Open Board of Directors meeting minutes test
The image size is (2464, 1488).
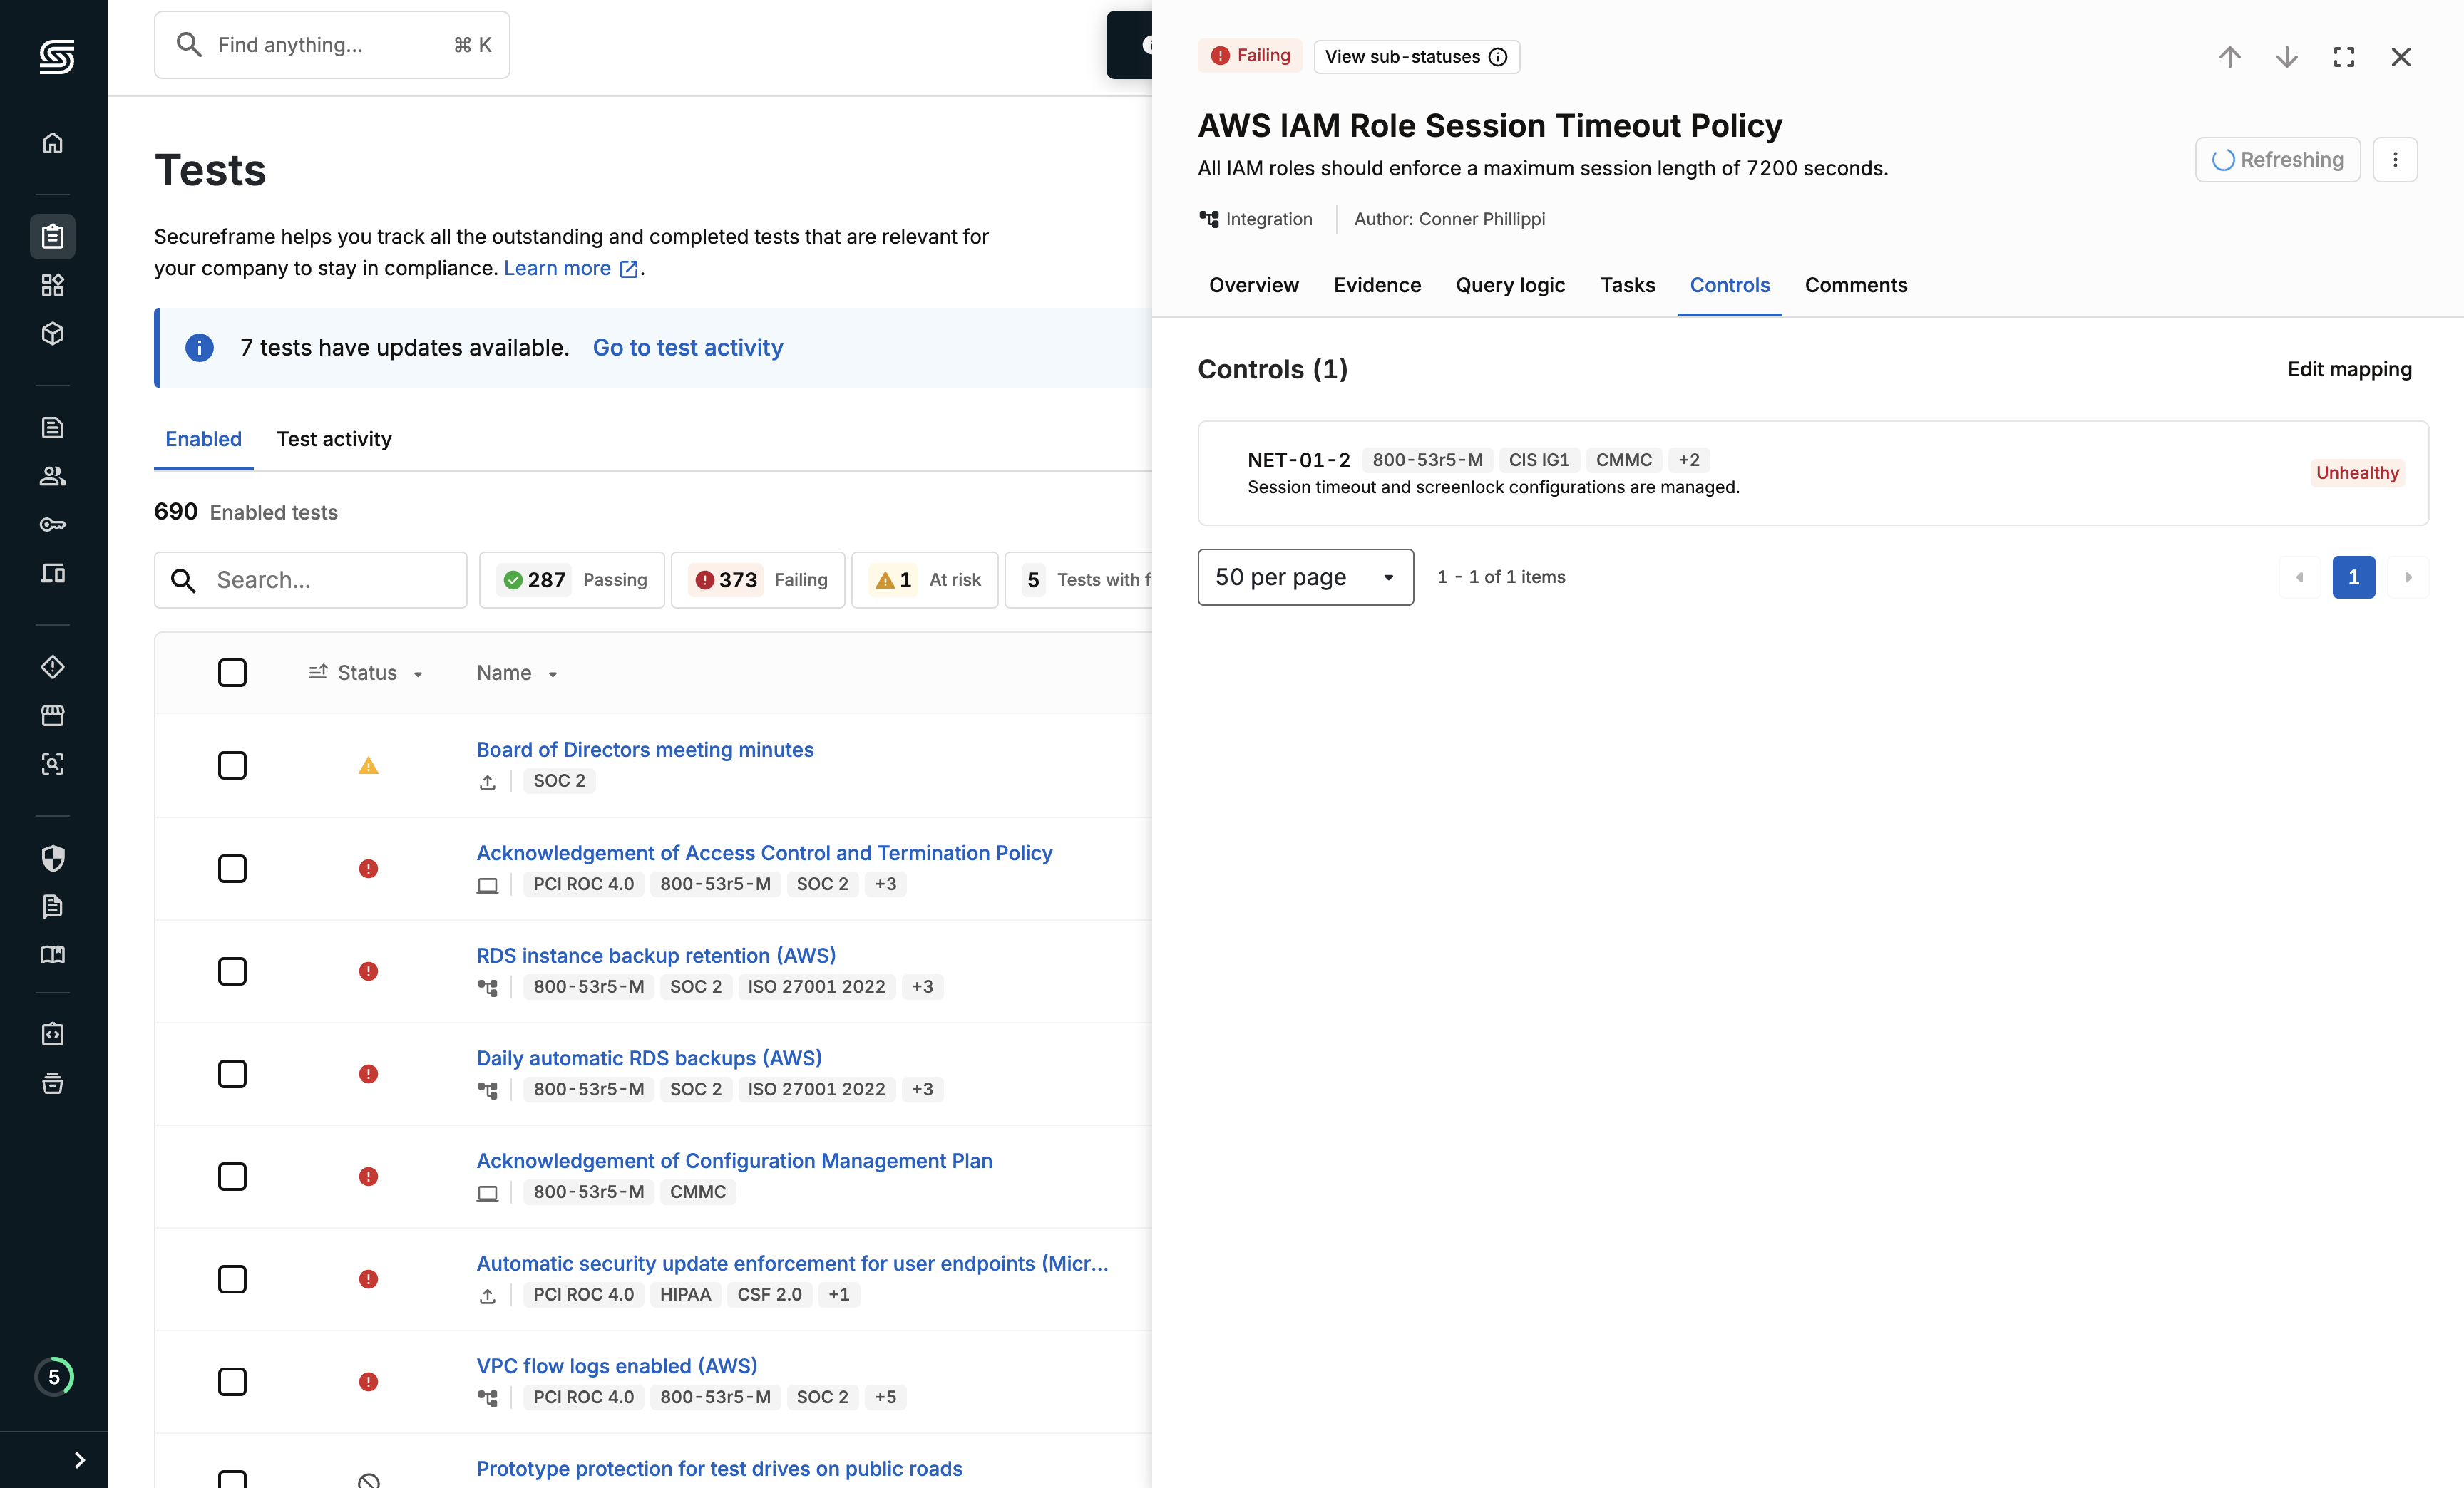coord(645,750)
